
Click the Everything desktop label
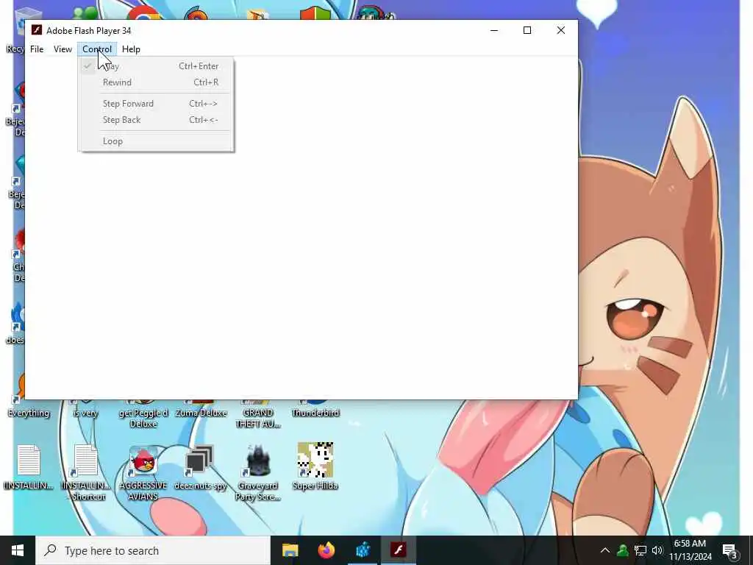[x=29, y=413]
